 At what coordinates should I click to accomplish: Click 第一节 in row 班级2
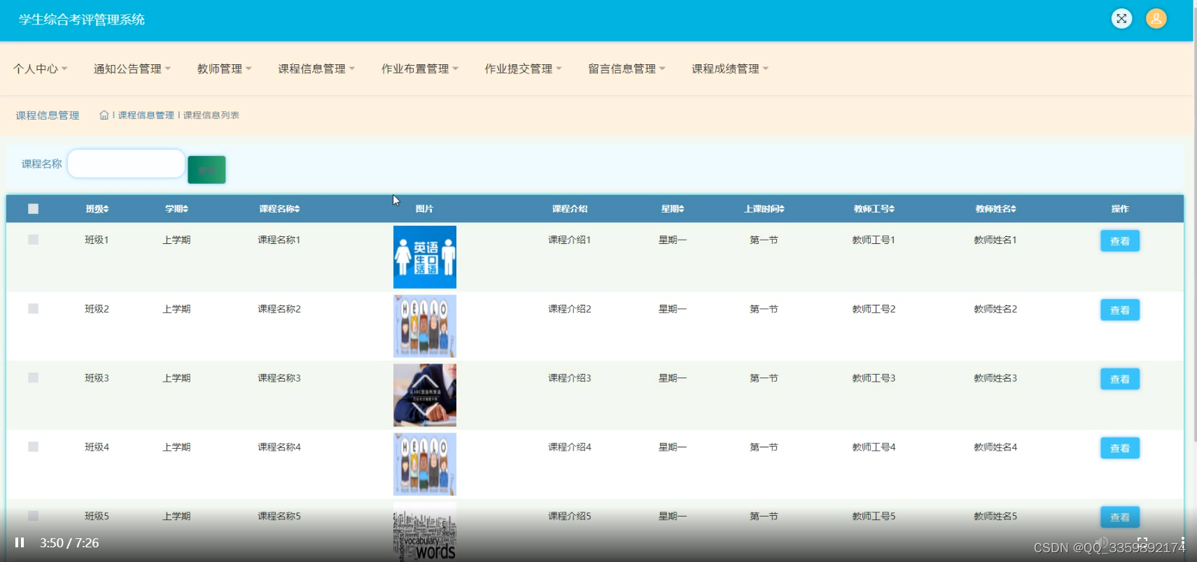(x=764, y=309)
